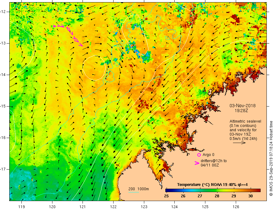
Task: Click latitude label -15 on left axis
Action: [3, 106]
